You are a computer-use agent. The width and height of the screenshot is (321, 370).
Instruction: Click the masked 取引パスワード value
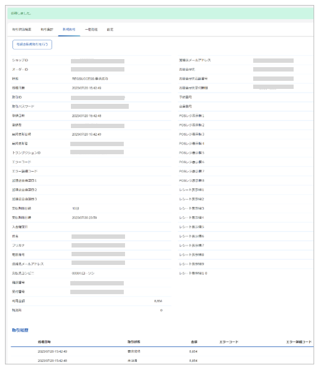[100, 106]
